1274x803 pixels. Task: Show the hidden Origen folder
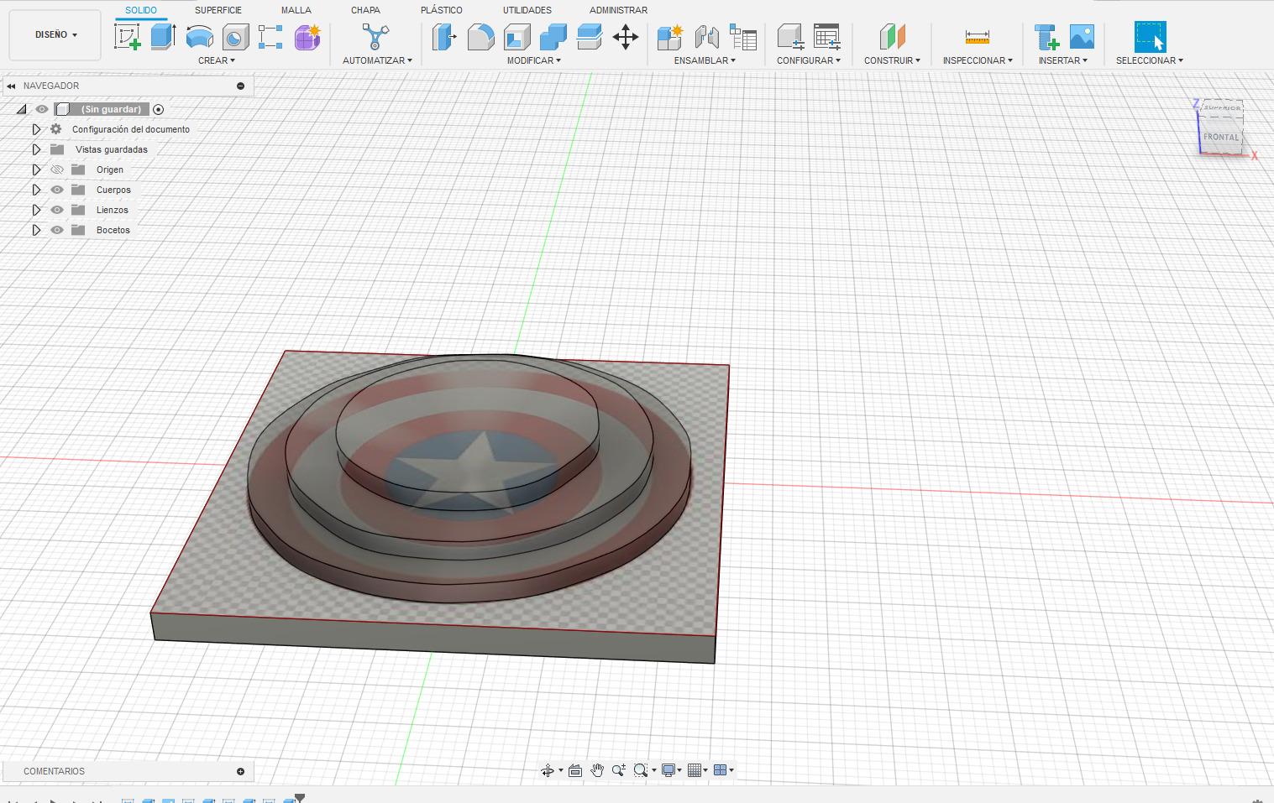[x=57, y=169]
